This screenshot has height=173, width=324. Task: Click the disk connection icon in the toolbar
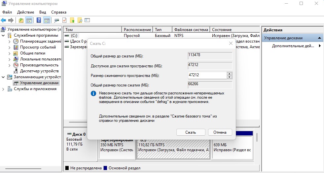click(x=56, y=20)
